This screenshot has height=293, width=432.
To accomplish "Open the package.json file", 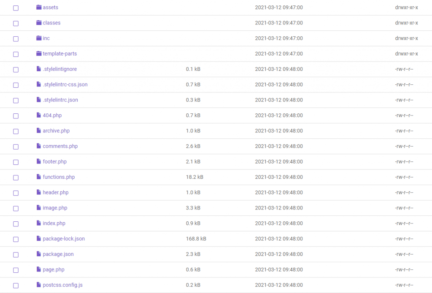I will tap(58, 254).
